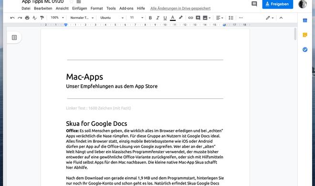315x186 pixels.
Task: Hide the menus with chevron
Action: coord(281,18)
